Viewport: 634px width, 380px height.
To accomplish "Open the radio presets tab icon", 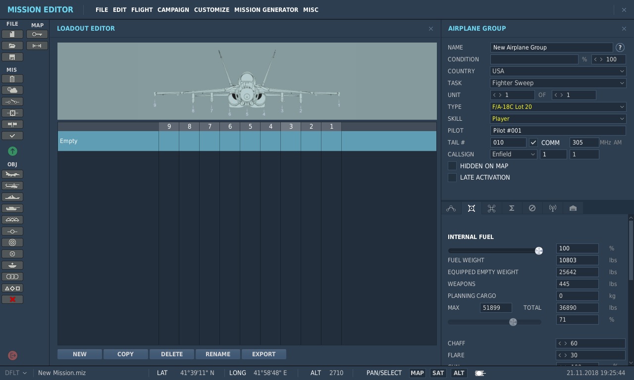I will click(552, 208).
